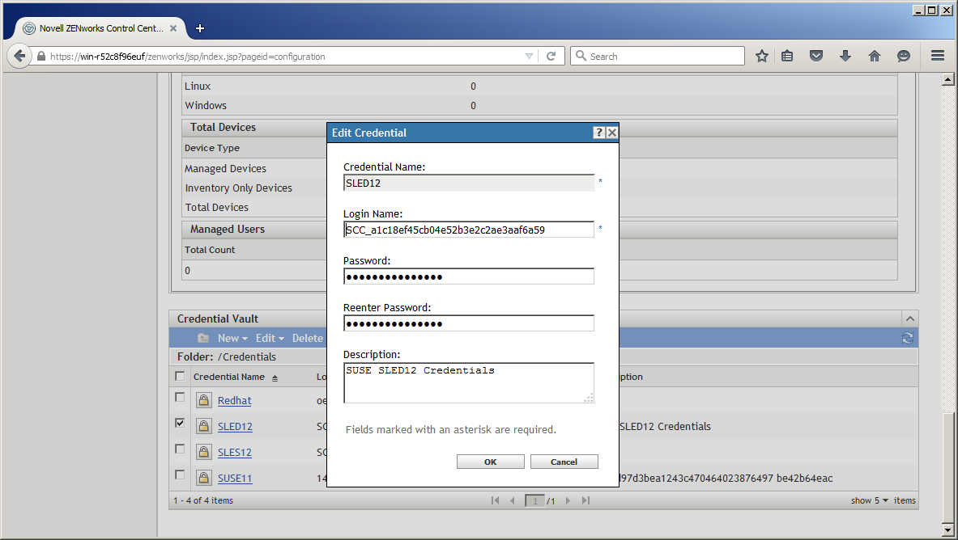Open the Edit dropdown menu
This screenshot has width=958, height=540.
[x=270, y=338]
